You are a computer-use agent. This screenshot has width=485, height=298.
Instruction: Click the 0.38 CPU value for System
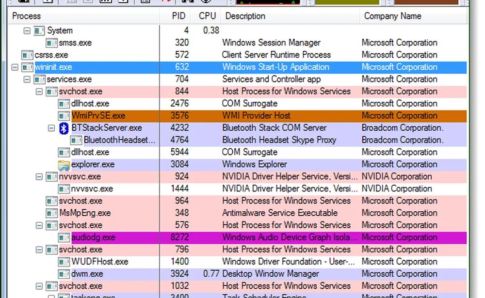point(211,31)
